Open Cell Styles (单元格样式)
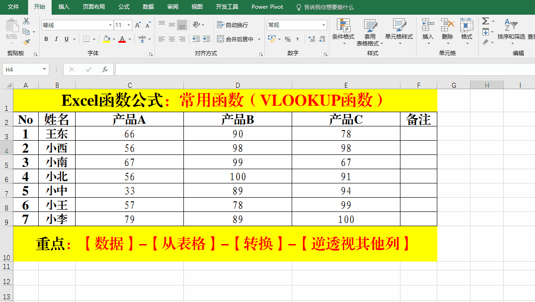 (399, 32)
